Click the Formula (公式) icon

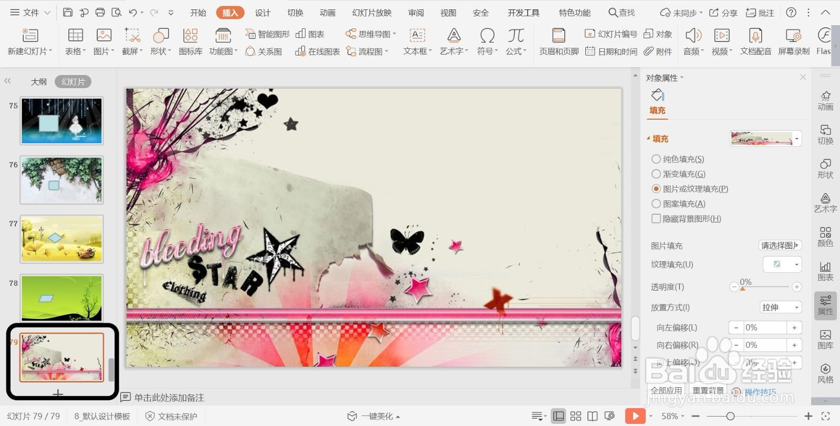point(516,36)
